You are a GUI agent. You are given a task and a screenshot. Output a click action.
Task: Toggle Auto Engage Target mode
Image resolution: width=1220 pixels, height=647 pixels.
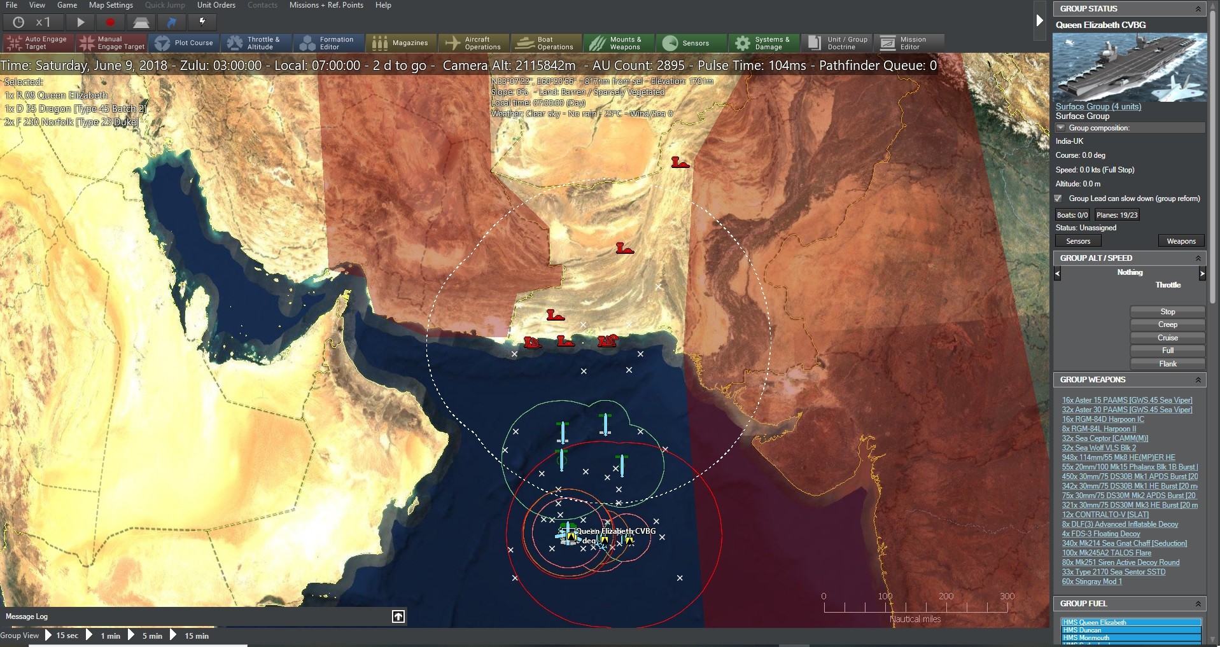coord(37,43)
